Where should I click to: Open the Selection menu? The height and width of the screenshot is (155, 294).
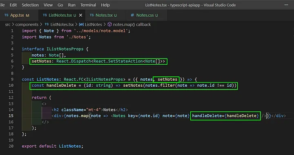(x=30, y=5)
